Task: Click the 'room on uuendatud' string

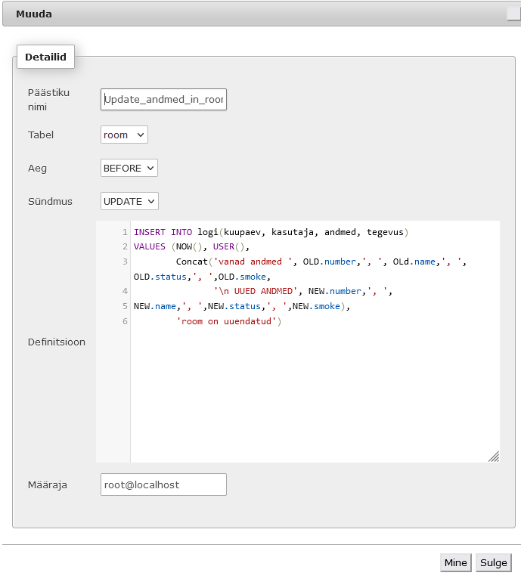Action: click(x=226, y=321)
